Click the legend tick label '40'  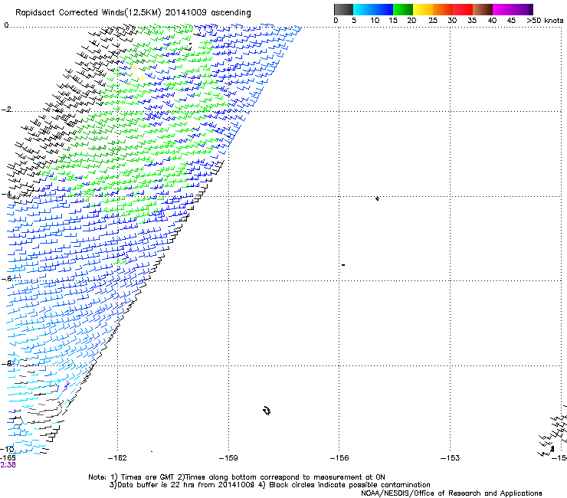(x=492, y=21)
